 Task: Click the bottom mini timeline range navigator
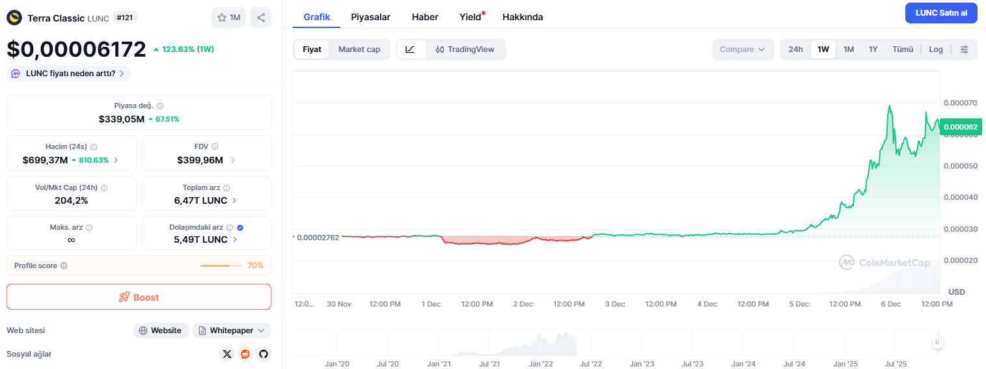(616, 342)
